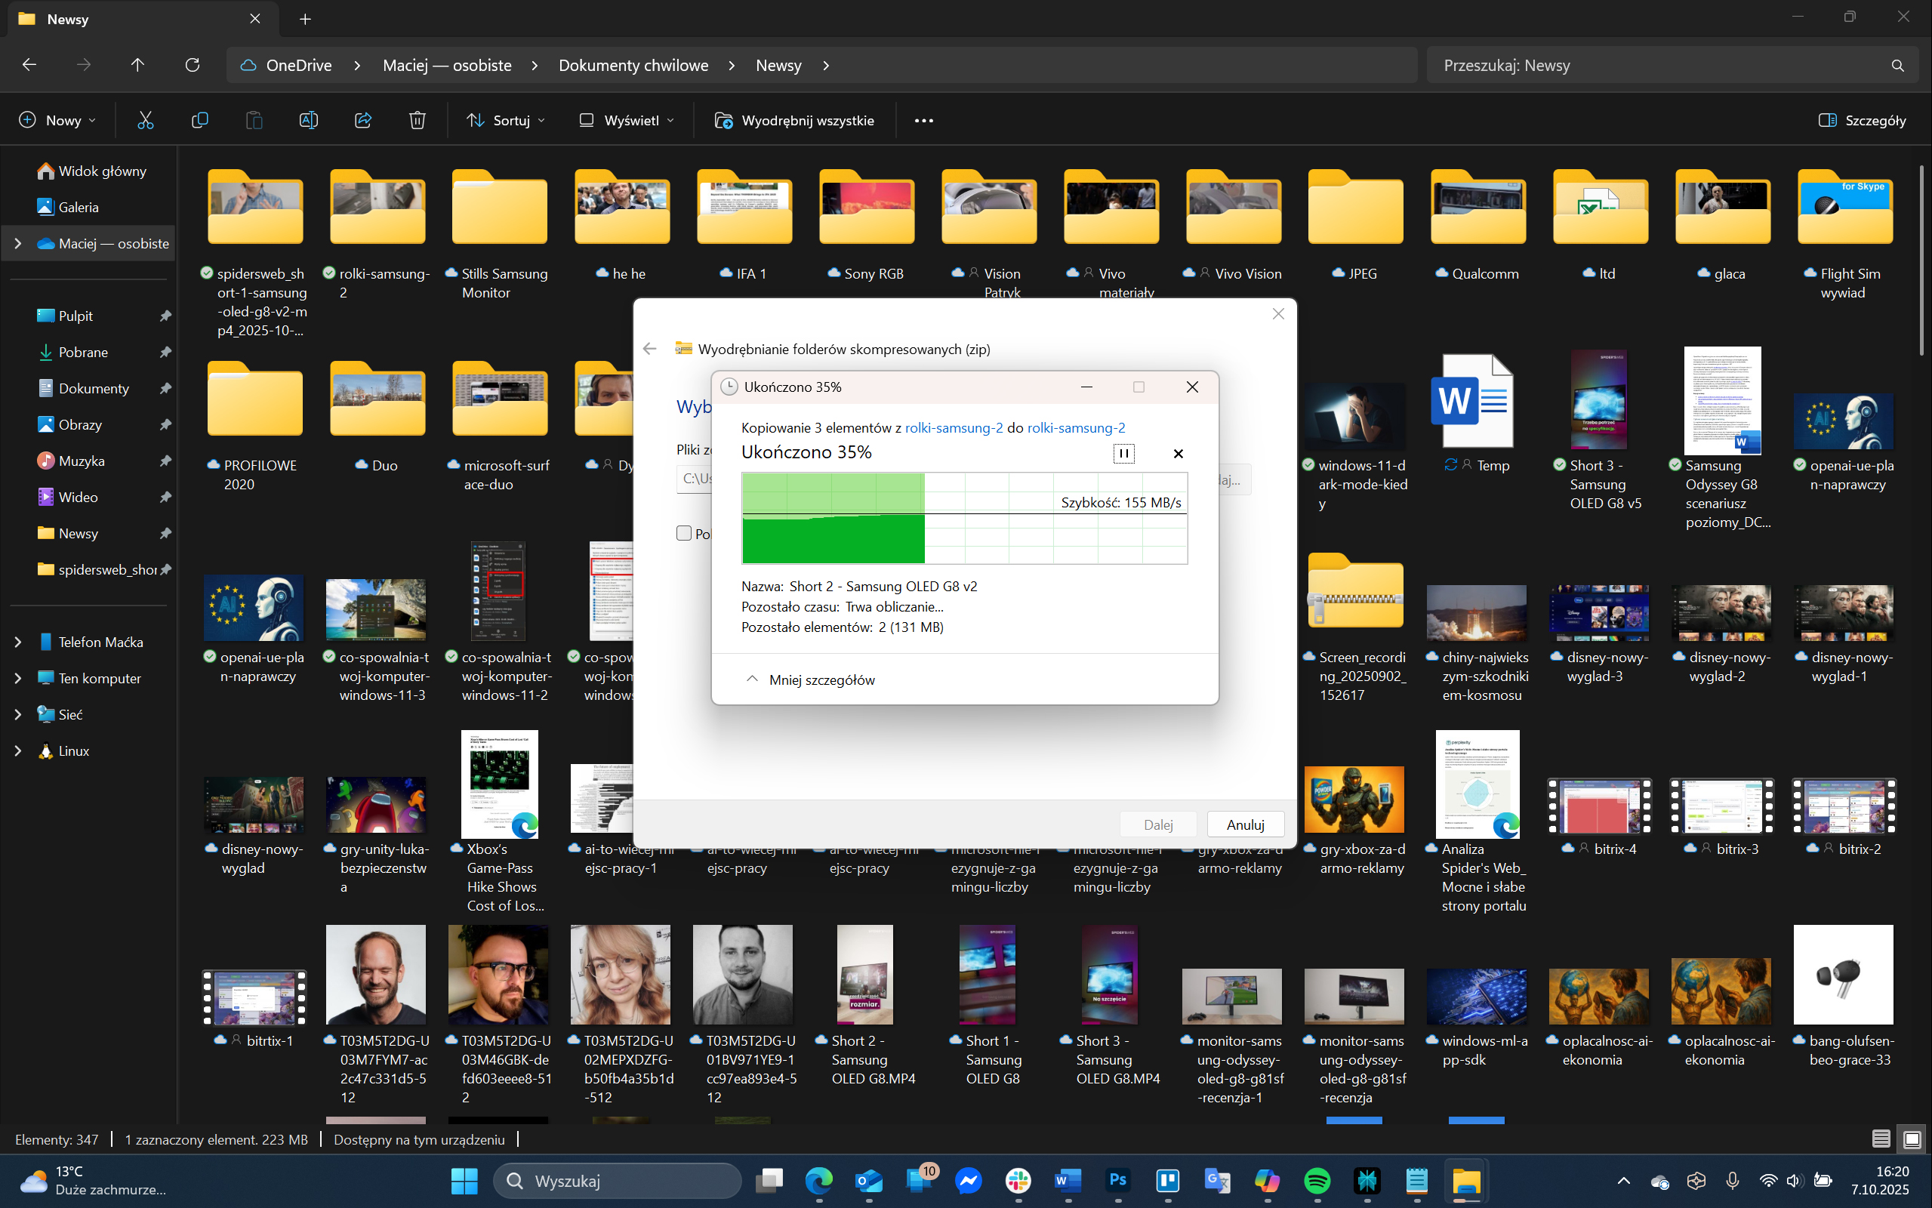Click the Share icon in toolbar

362,121
